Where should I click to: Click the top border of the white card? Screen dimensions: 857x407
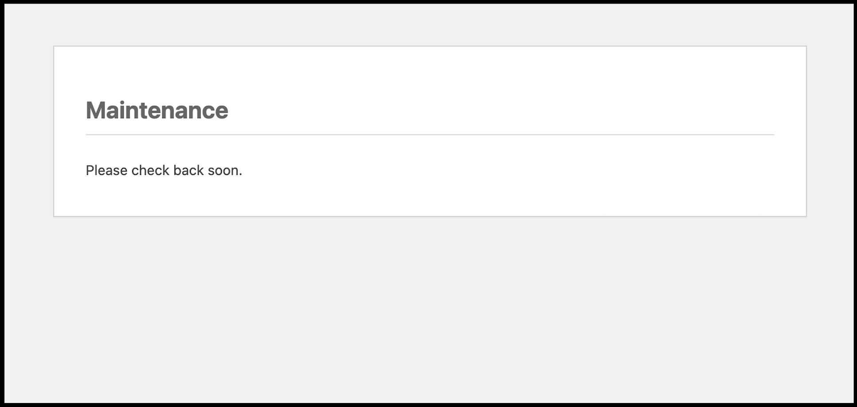point(430,46)
